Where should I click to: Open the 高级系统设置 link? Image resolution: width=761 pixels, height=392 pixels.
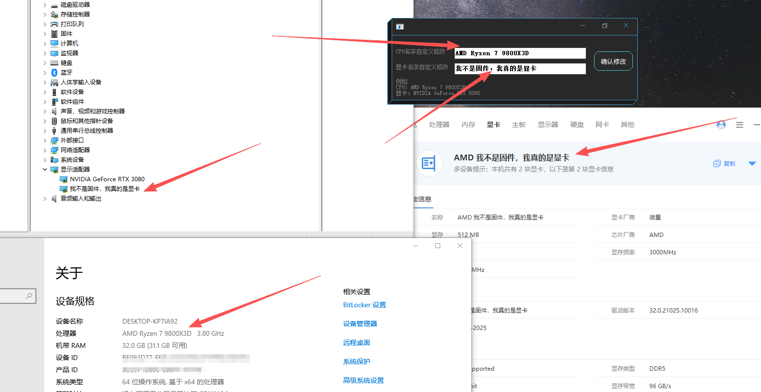pyautogui.click(x=364, y=380)
